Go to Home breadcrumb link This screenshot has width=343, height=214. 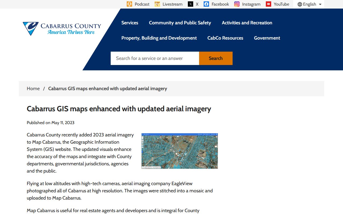point(33,89)
